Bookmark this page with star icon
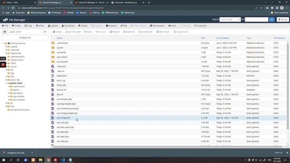 [x=261, y=8]
